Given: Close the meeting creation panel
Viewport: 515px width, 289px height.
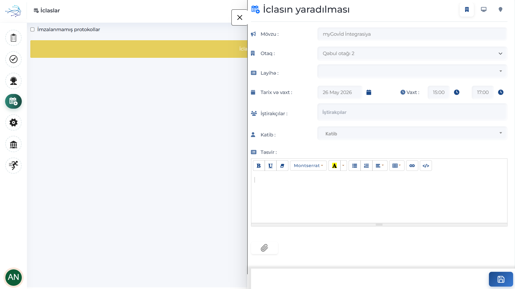Looking at the screenshot, I should 239,17.
